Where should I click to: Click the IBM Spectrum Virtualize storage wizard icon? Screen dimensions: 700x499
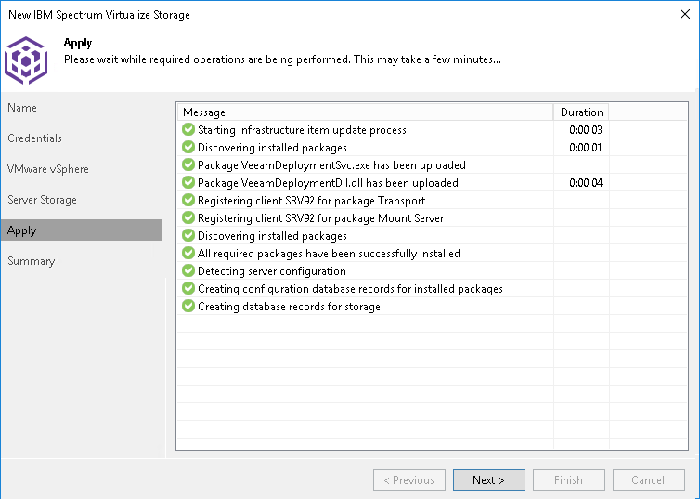pyautogui.click(x=25, y=59)
